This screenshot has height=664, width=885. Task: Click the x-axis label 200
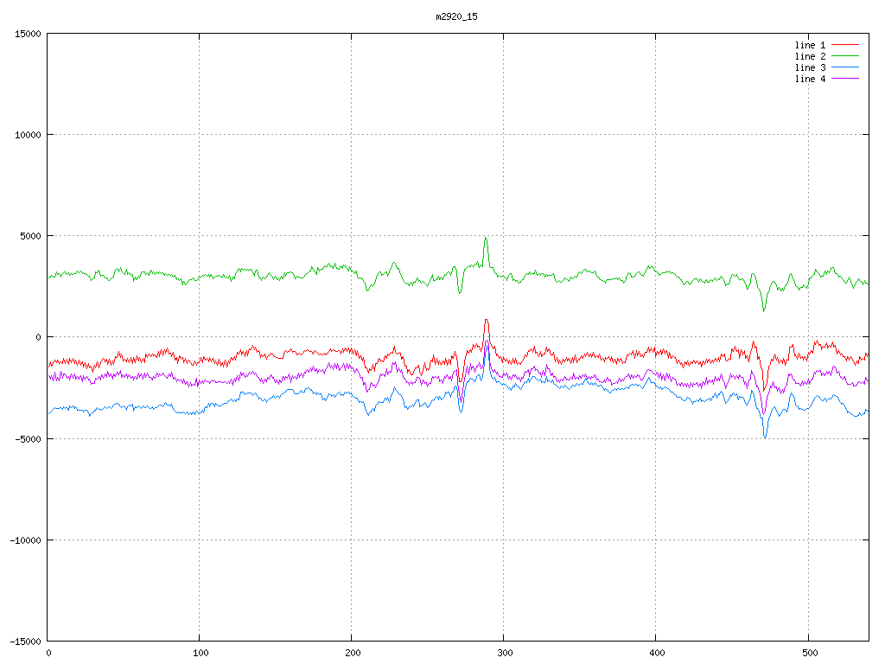coord(353,654)
